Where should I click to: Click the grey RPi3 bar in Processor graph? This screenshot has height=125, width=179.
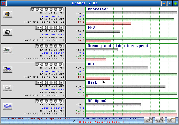[131, 13]
